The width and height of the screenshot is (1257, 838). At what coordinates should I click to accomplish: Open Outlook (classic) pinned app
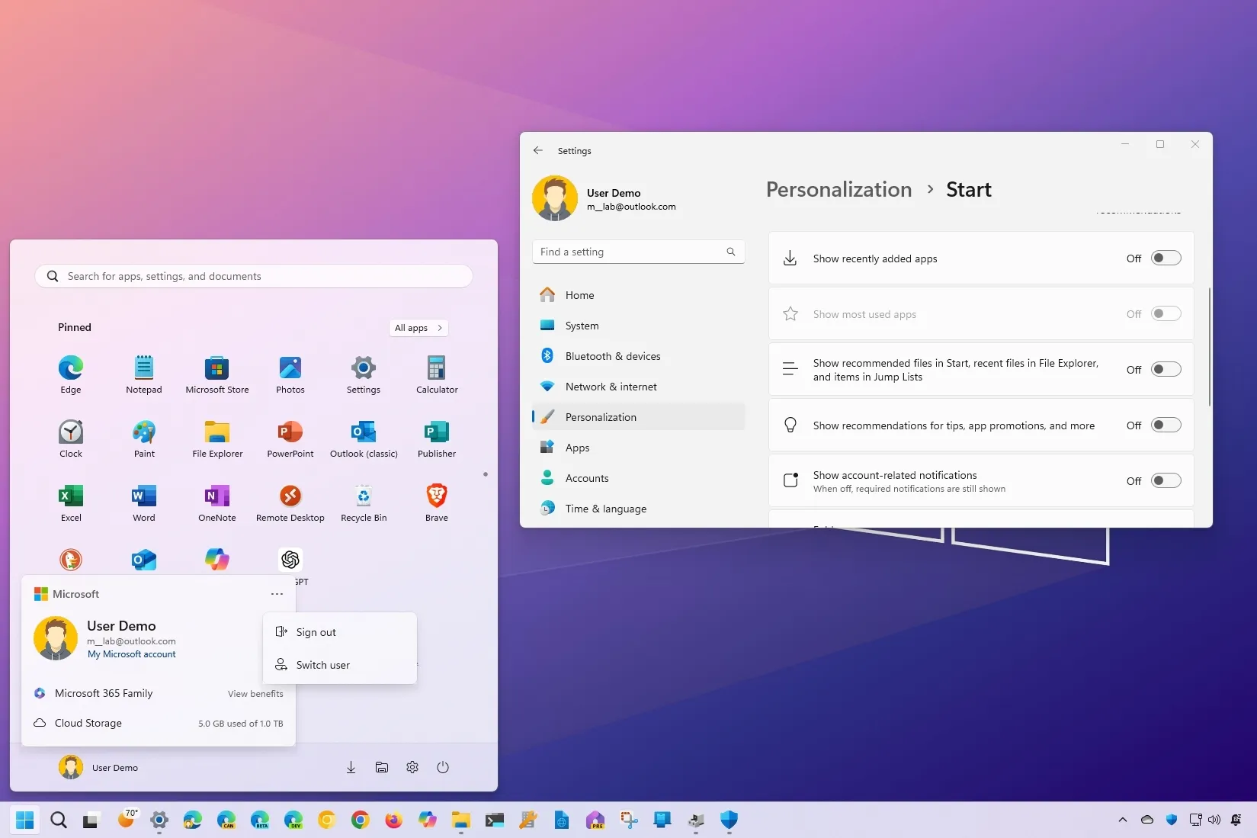tap(364, 438)
